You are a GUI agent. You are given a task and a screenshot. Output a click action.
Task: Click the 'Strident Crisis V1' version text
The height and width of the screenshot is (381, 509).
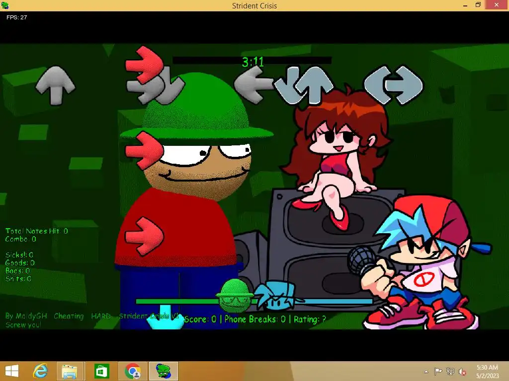click(x=149, y=316)
